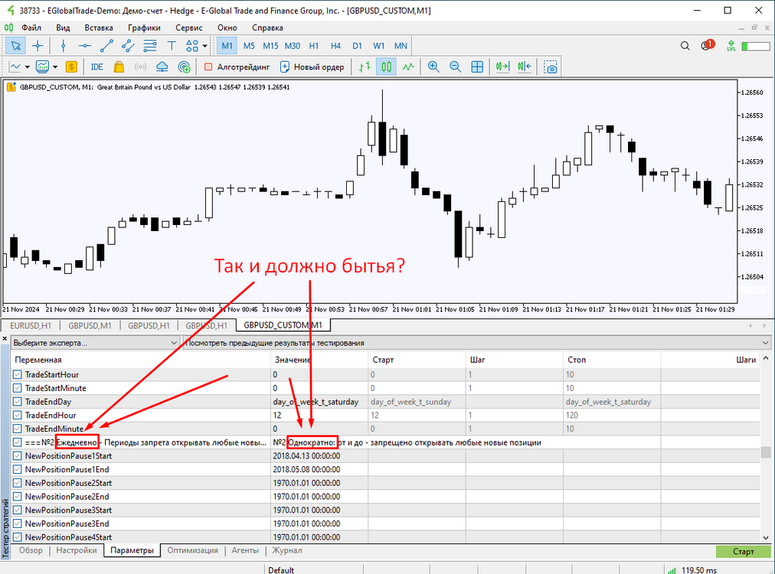Open the New Order dialog
The height and width of the screenshot is (574, 775).
coord(312,67)
